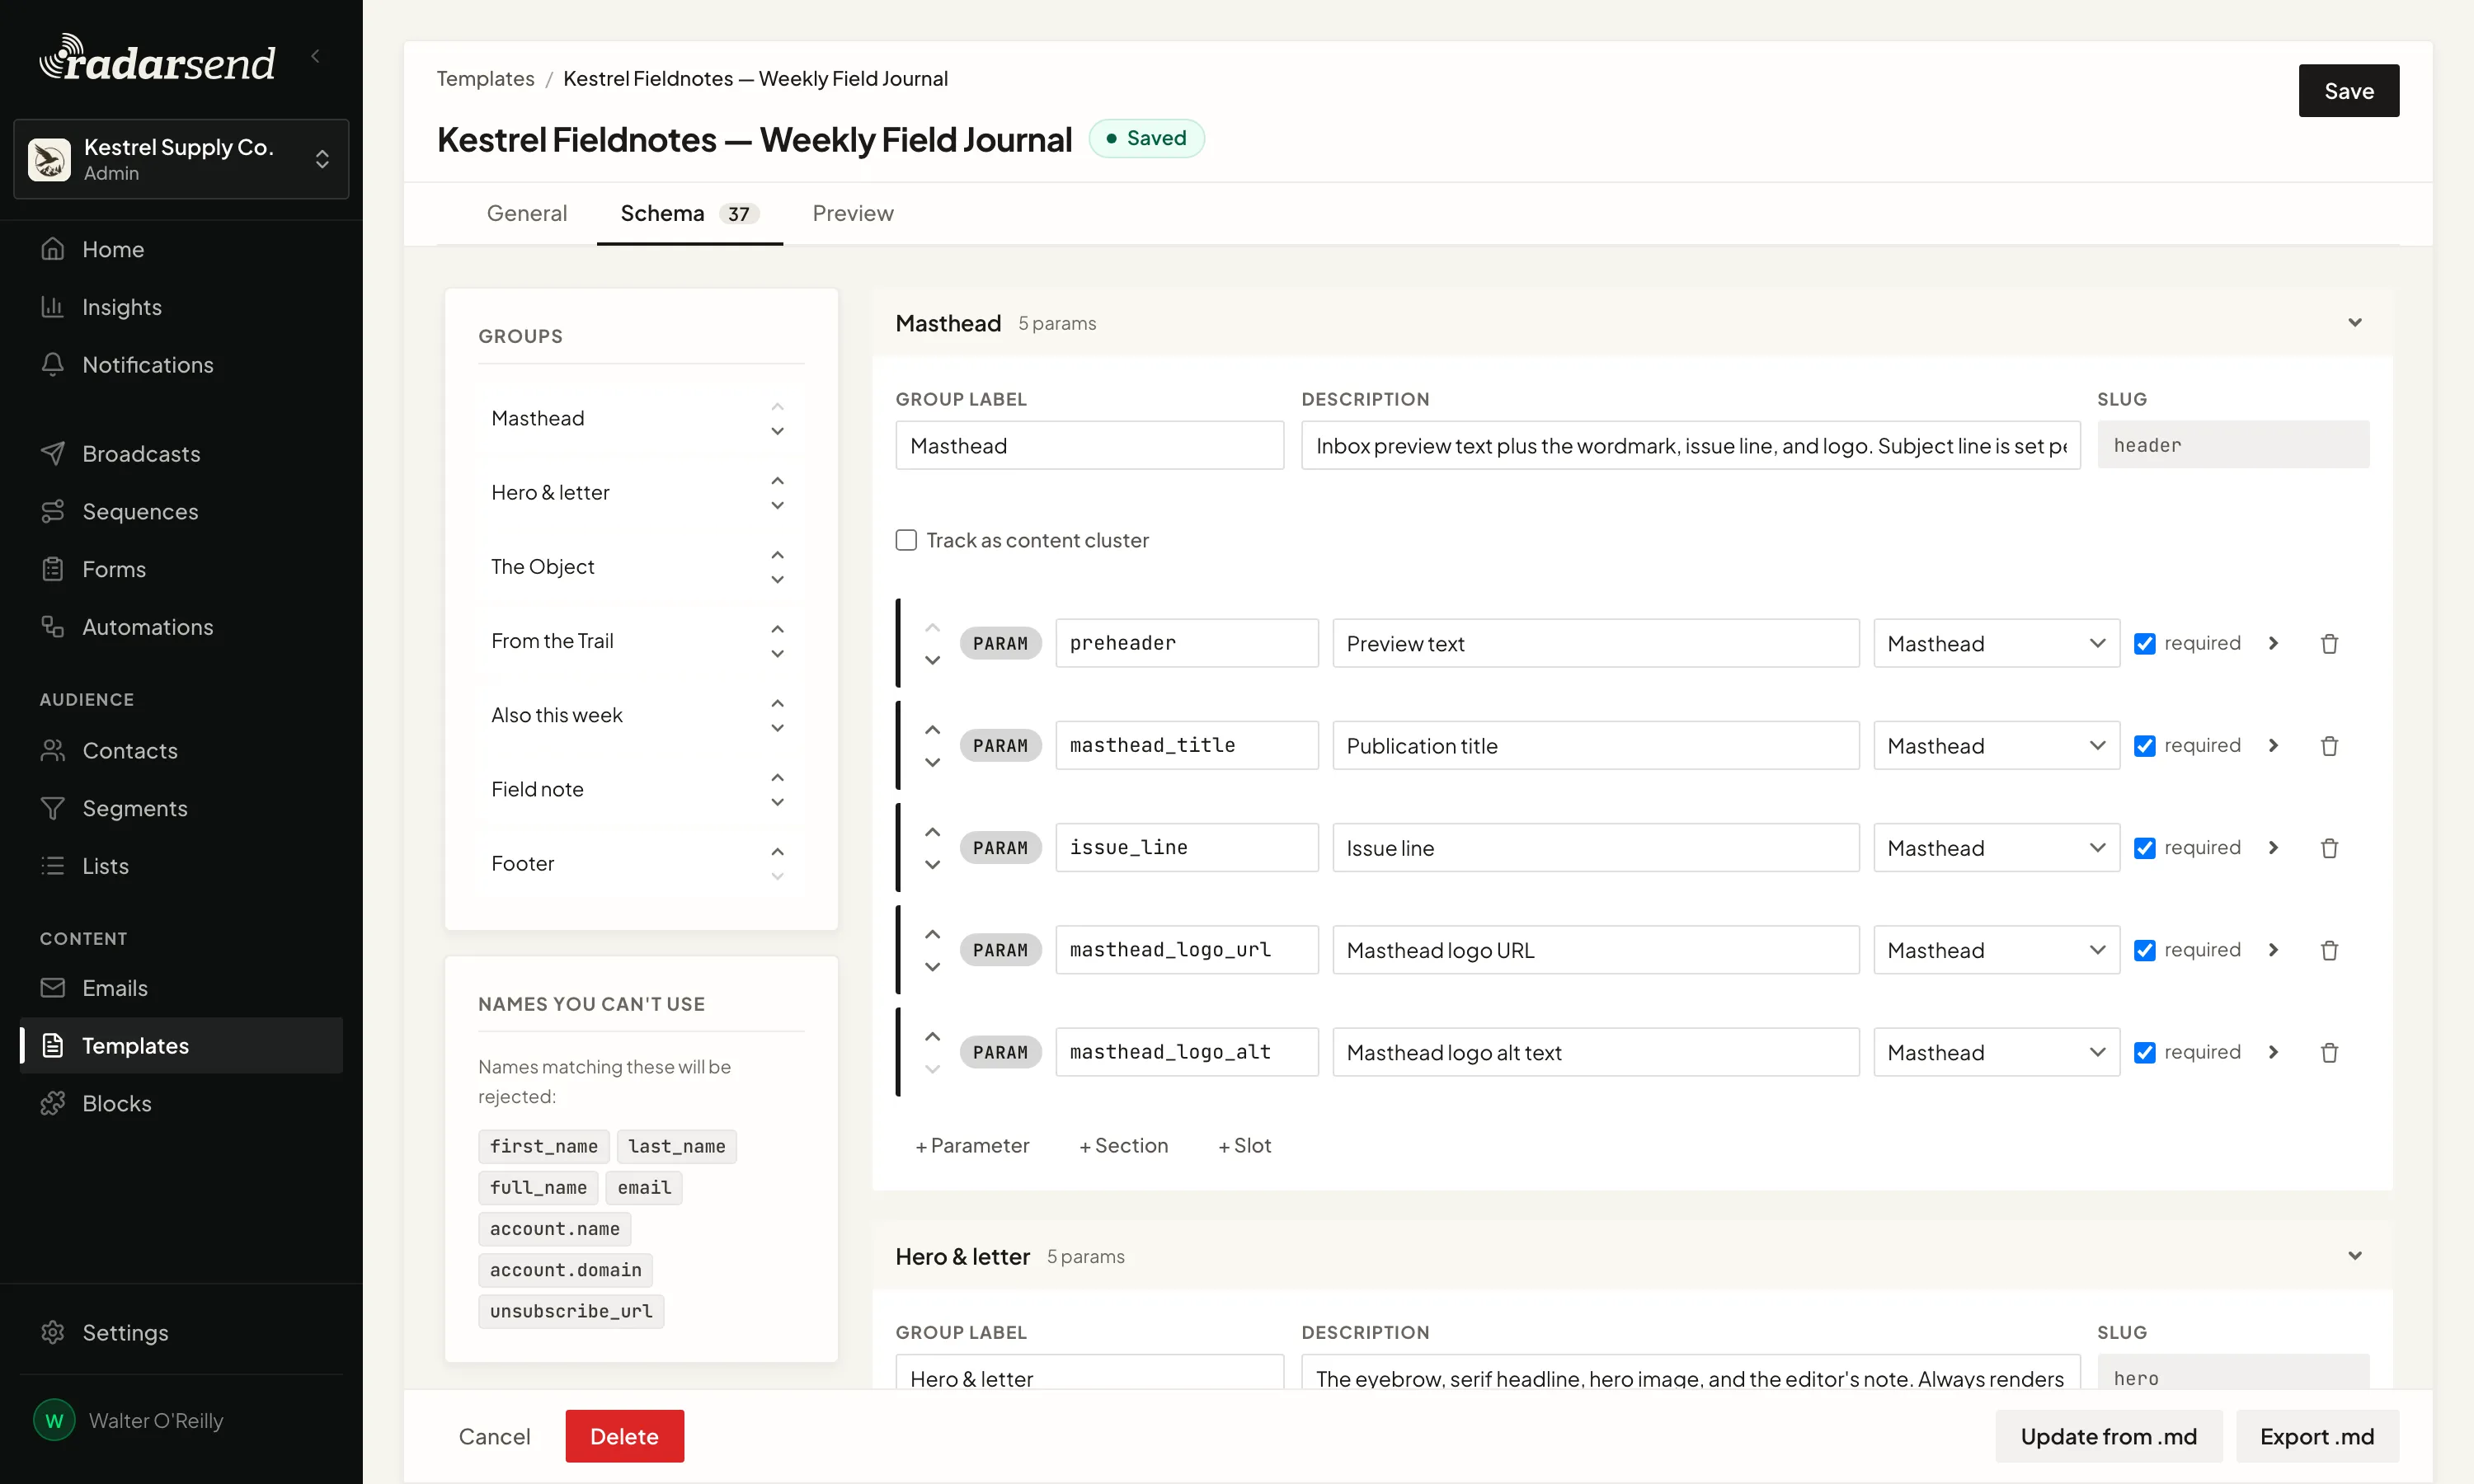Viewport: 2474px width, 1484px height.
Task: Move the issue_line param up
Action: tap(932, 832)
